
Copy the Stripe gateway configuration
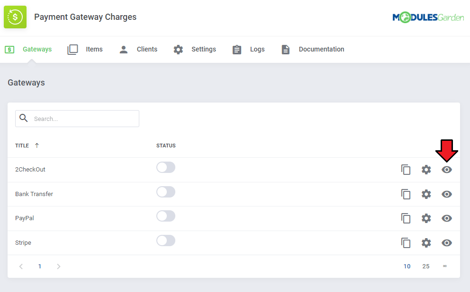[406, 243]
